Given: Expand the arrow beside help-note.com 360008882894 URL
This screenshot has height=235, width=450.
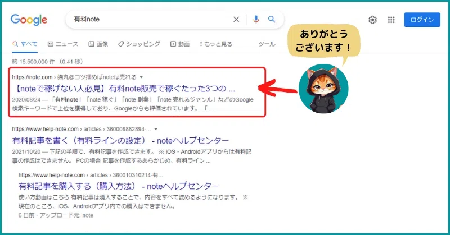Looking at the screenshot, I should (156, 130).
